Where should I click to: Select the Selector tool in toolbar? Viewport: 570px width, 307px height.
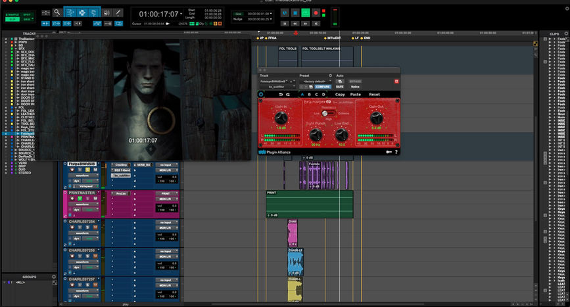[83, 12]
